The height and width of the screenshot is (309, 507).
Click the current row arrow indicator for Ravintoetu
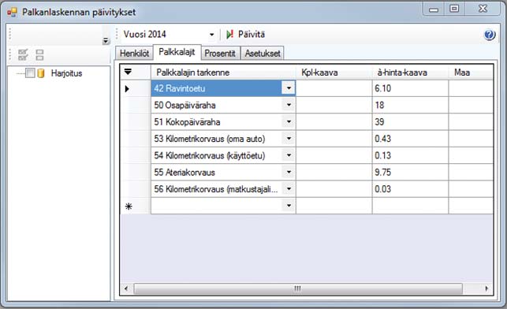point(127,88)
